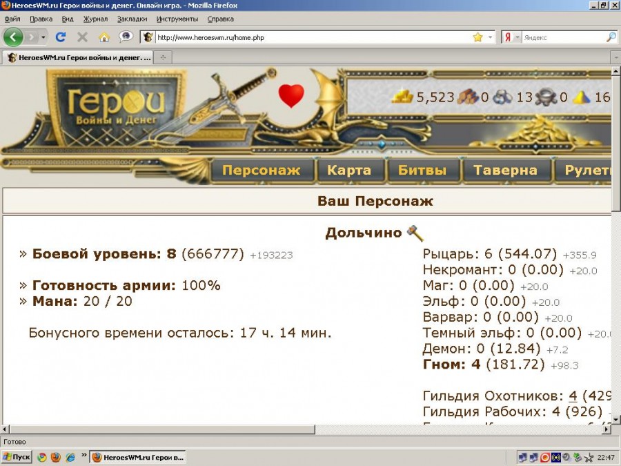
Task: Click the Яндекс search input box
Action: (564, 37)
